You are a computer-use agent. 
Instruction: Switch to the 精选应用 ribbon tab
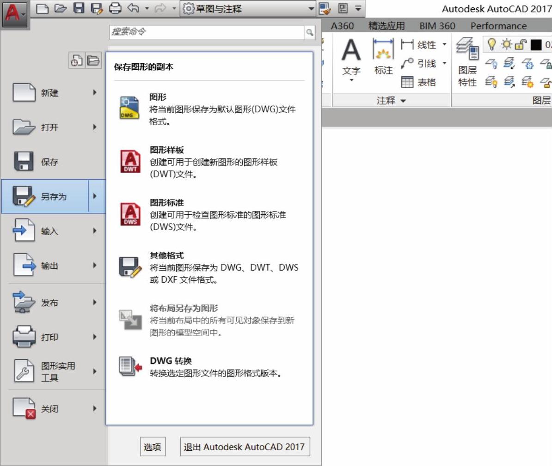click(386, 26)
